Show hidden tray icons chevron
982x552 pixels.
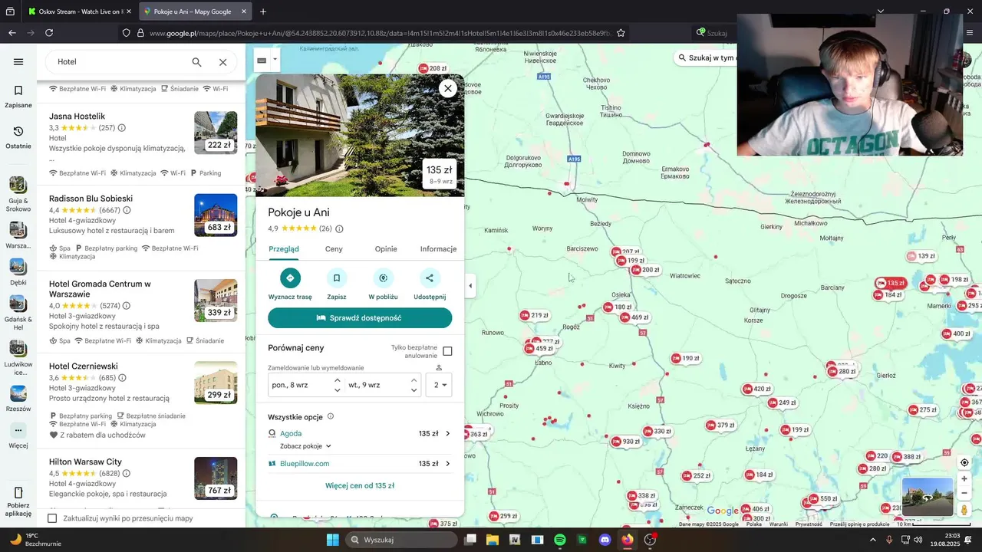pyautogui.click(x=872, y=540)
